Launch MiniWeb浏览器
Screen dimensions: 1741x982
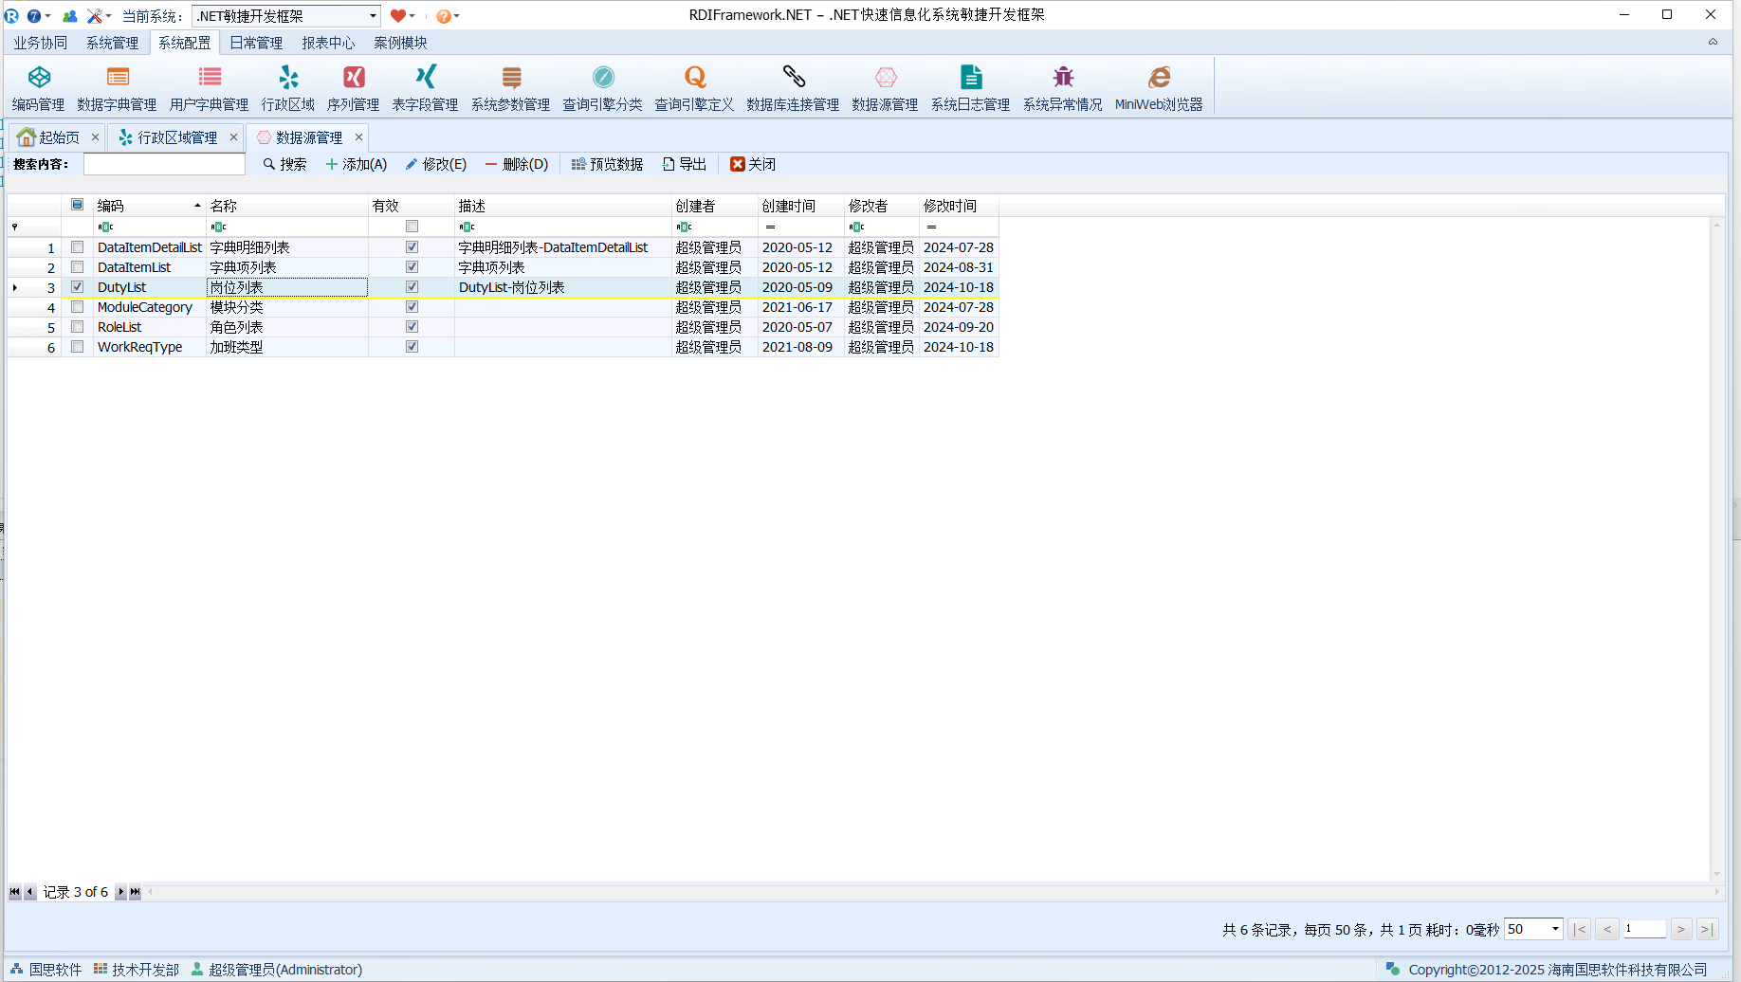coord(1158,88)
